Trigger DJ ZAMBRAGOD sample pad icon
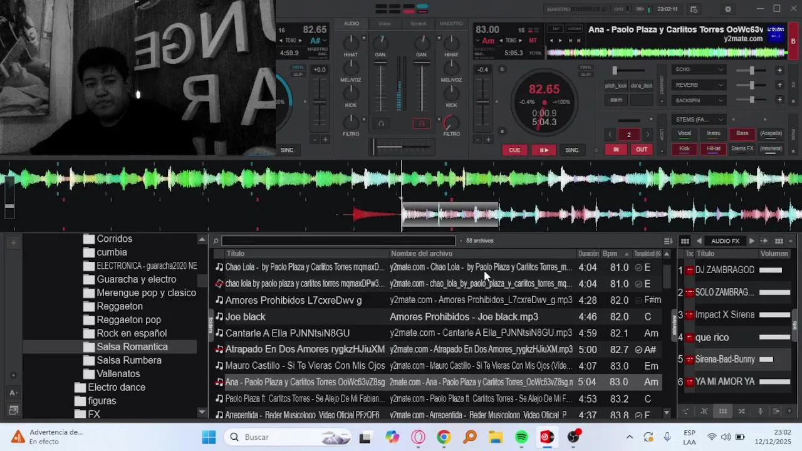The height and width of the screenshot is (451, 802). click(x=690, y=270)
